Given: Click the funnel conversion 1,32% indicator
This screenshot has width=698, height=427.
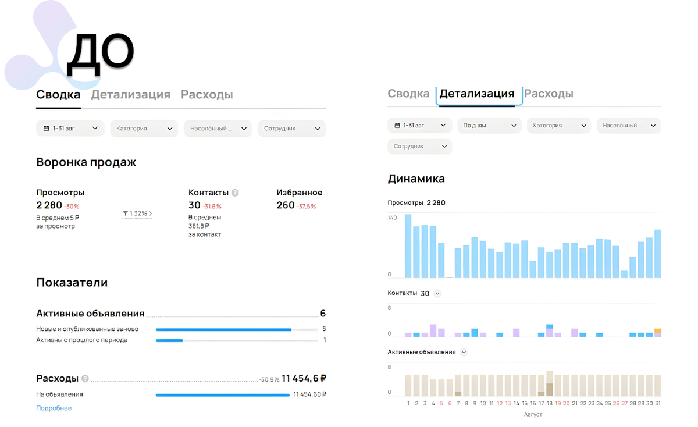Looking at the screenshot, I should [x=137, y=213].
